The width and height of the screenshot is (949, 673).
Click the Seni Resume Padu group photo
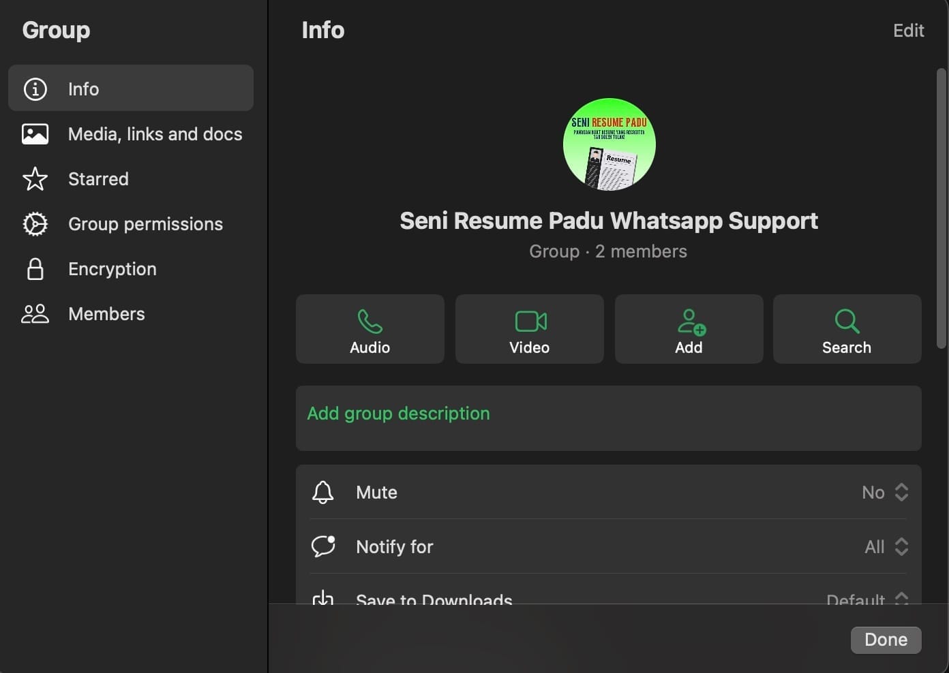[x=609, y=144]
